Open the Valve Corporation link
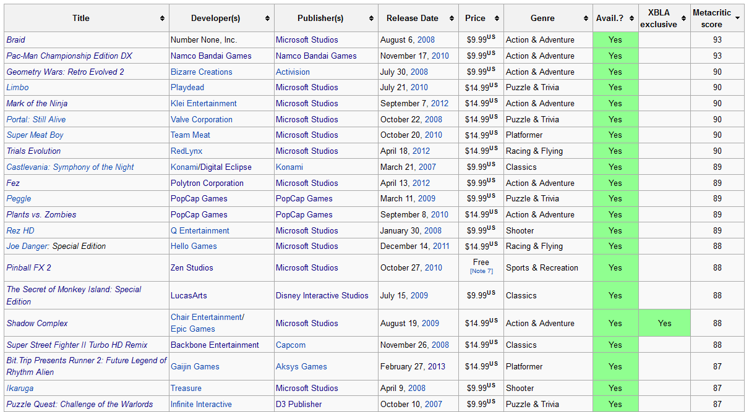Viewport: 749px width, 412px height. [202, 120]
